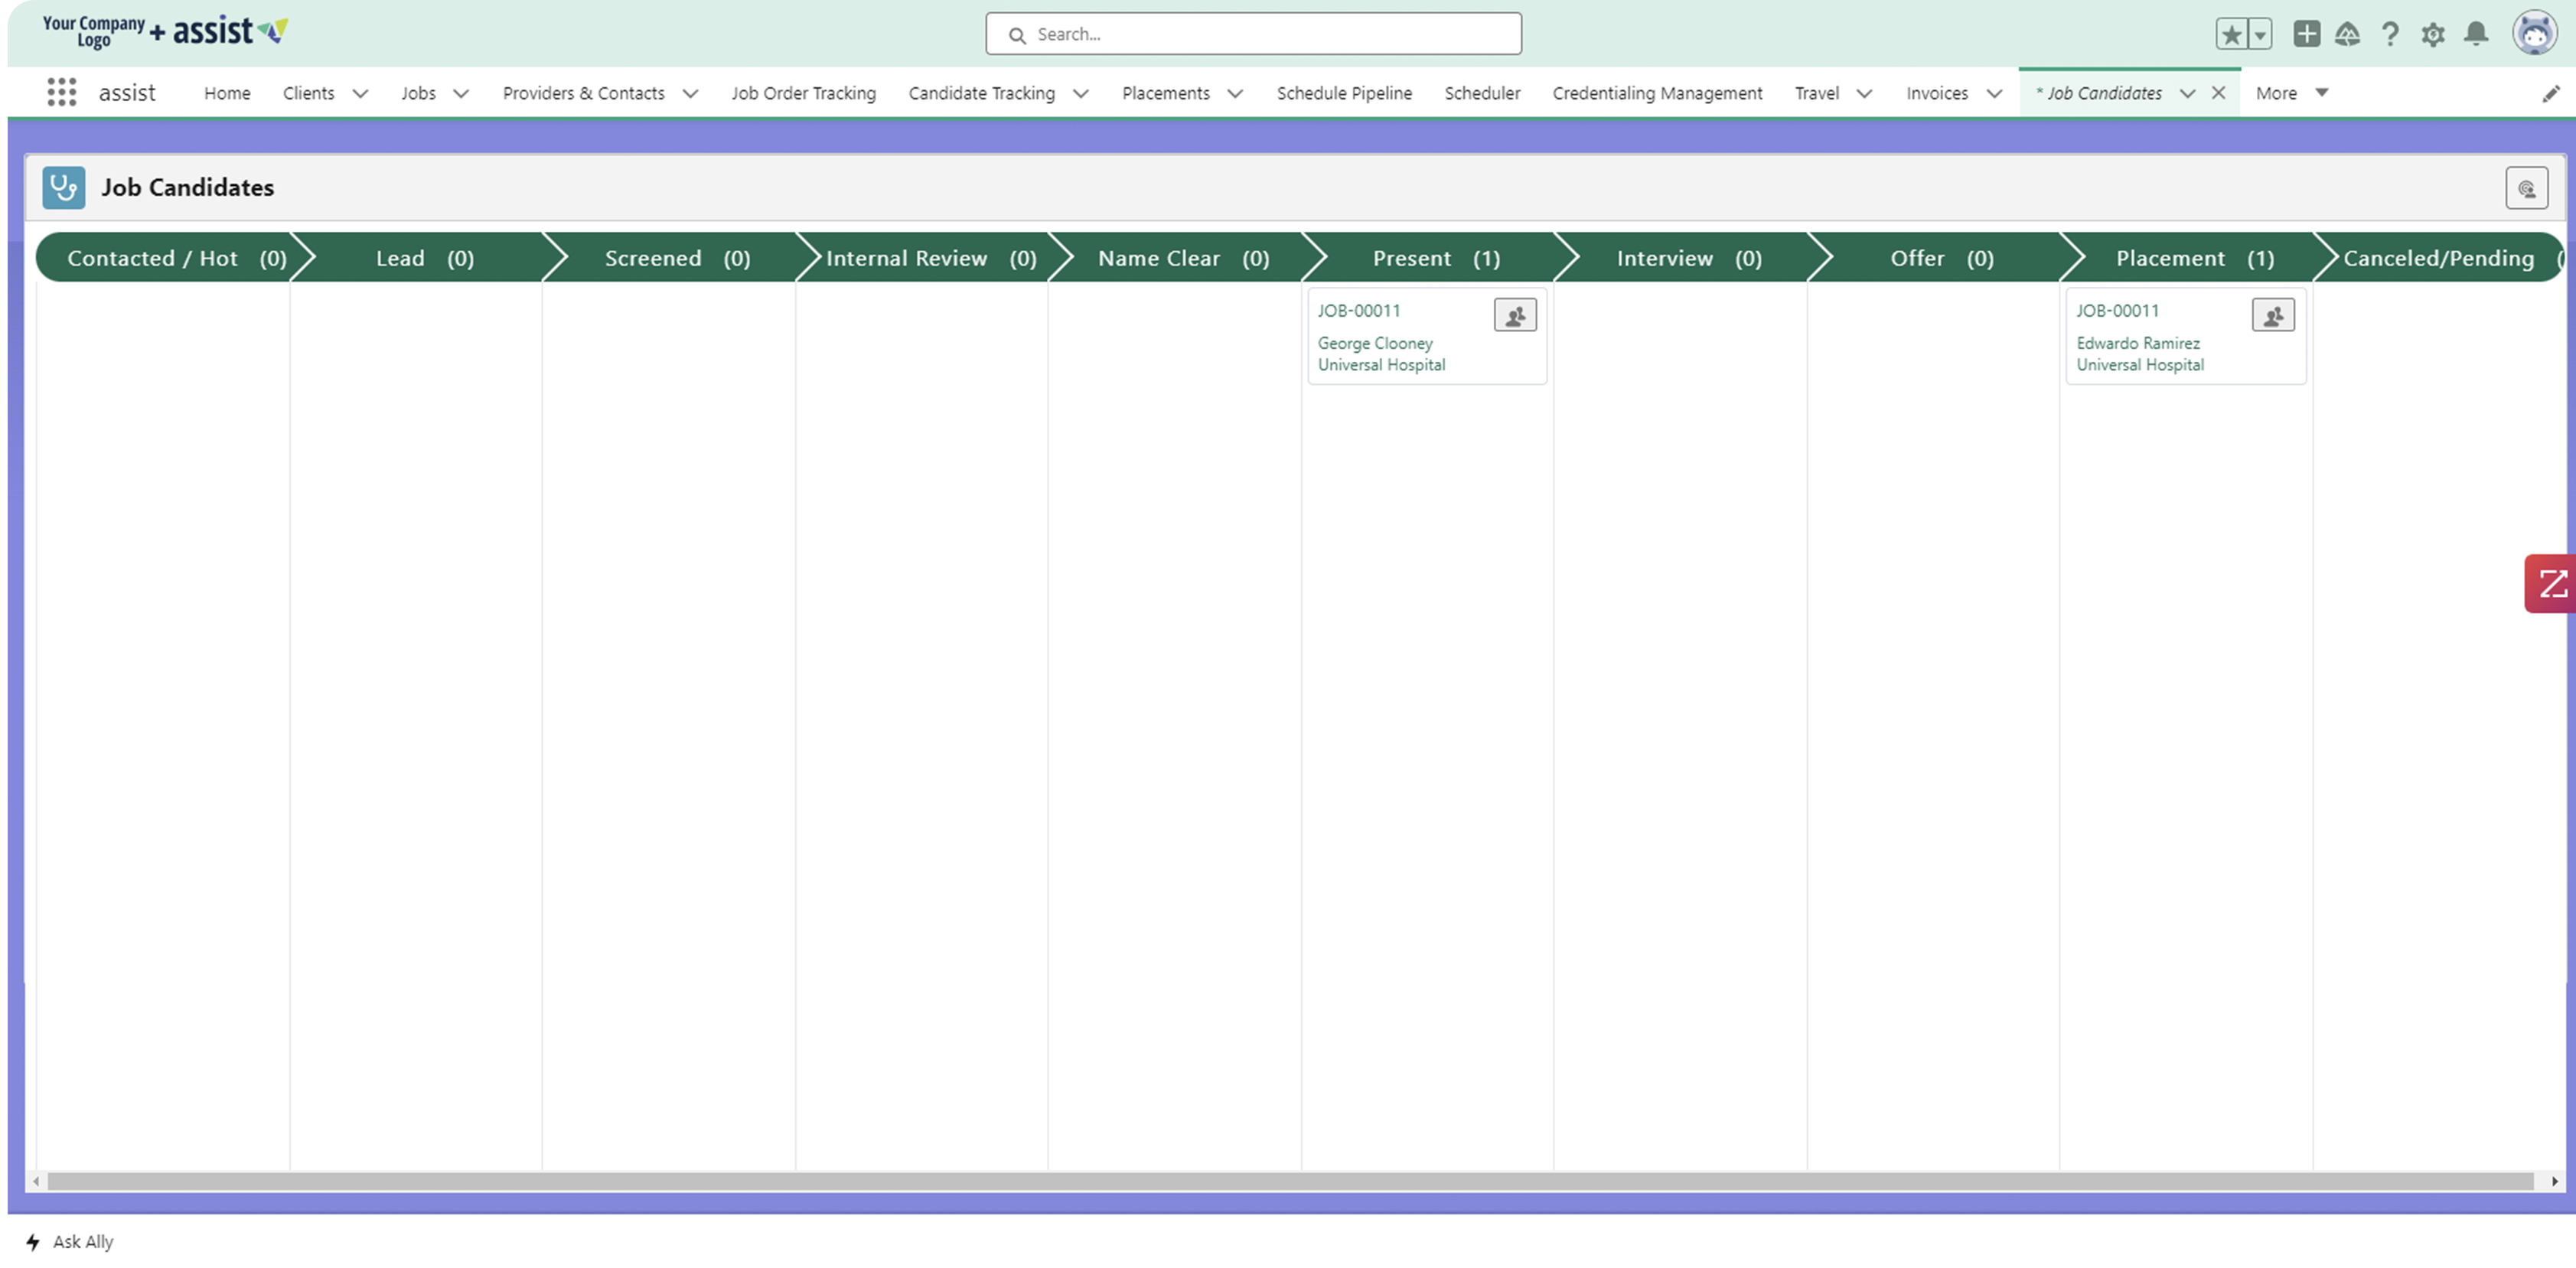This screenshot has width=2576, height=1268.
Task: Open the Invoices tab
Action: 1936,93
